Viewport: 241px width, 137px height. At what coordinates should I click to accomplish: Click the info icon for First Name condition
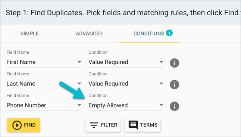175,63
